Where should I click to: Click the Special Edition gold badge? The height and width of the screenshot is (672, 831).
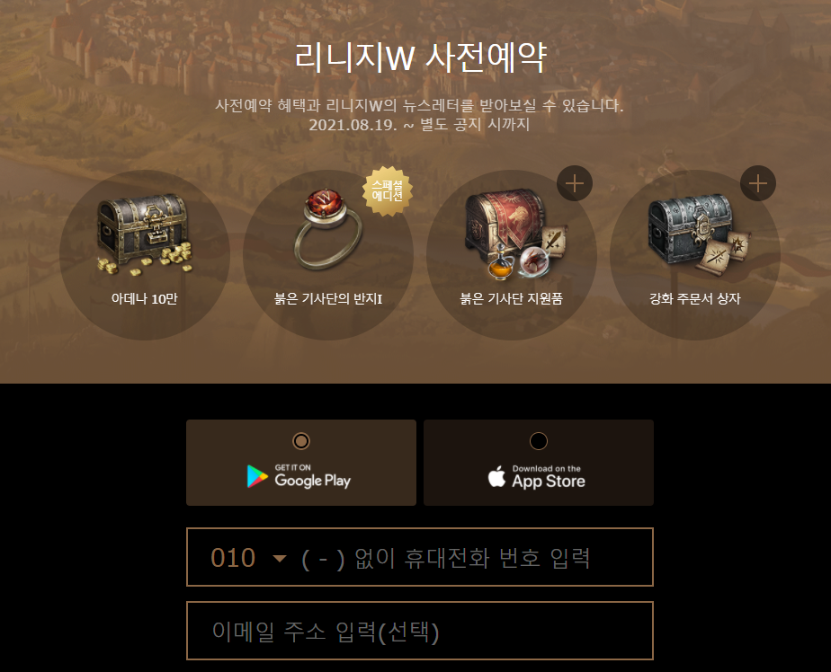click(388, 190)
